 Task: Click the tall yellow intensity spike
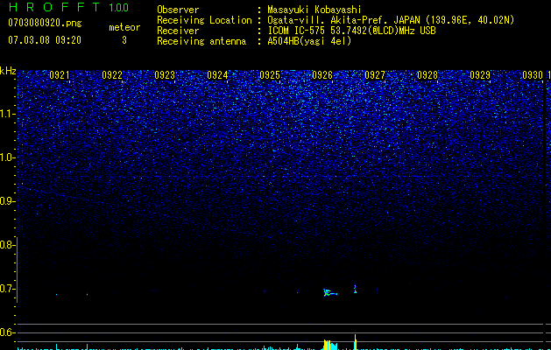click(x=356, y=342)
